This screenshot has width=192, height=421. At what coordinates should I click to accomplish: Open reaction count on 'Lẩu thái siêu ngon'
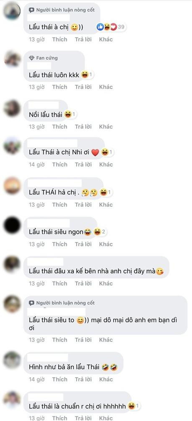coord(100,232)
